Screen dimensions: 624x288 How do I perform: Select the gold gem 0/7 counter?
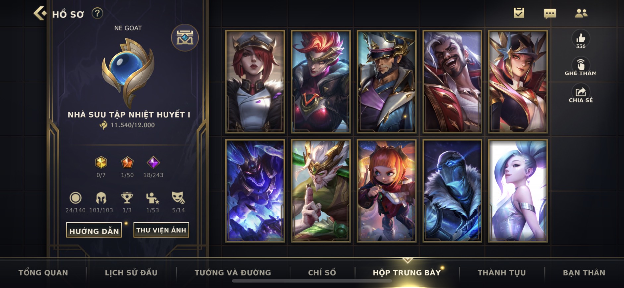[x=101, y=167]
